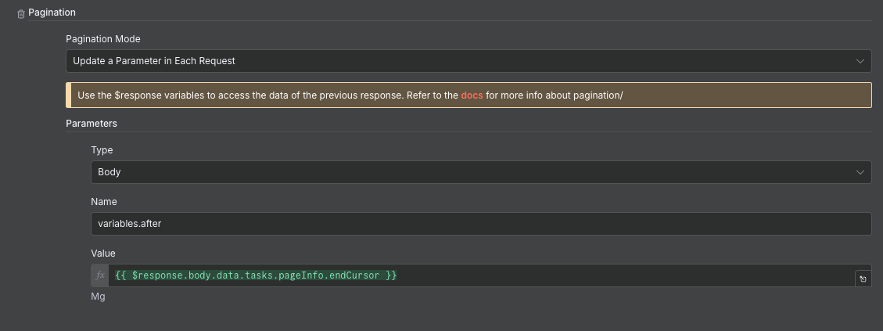Open the Pagination Mode dropdown
This screenshot has width=883, height=331.
pos(468,61)
